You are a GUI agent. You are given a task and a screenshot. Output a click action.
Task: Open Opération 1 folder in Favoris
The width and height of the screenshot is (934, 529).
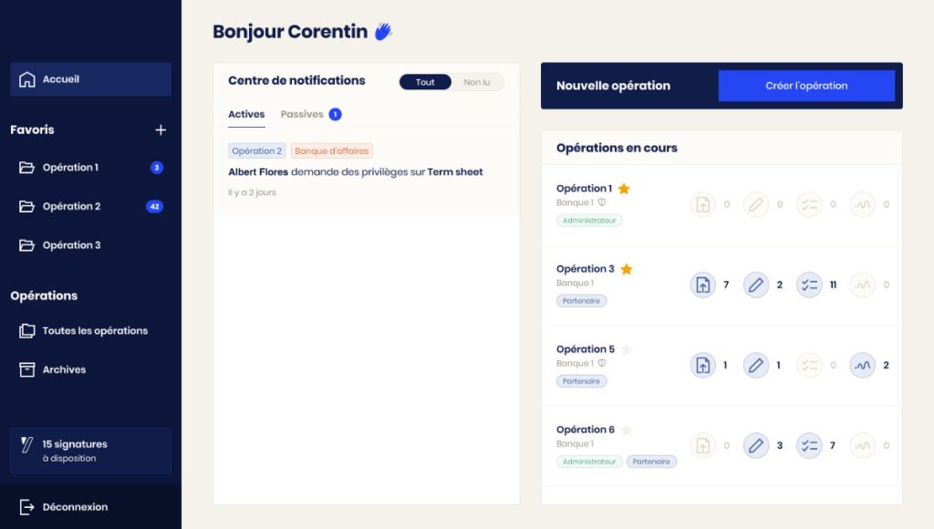90,168
